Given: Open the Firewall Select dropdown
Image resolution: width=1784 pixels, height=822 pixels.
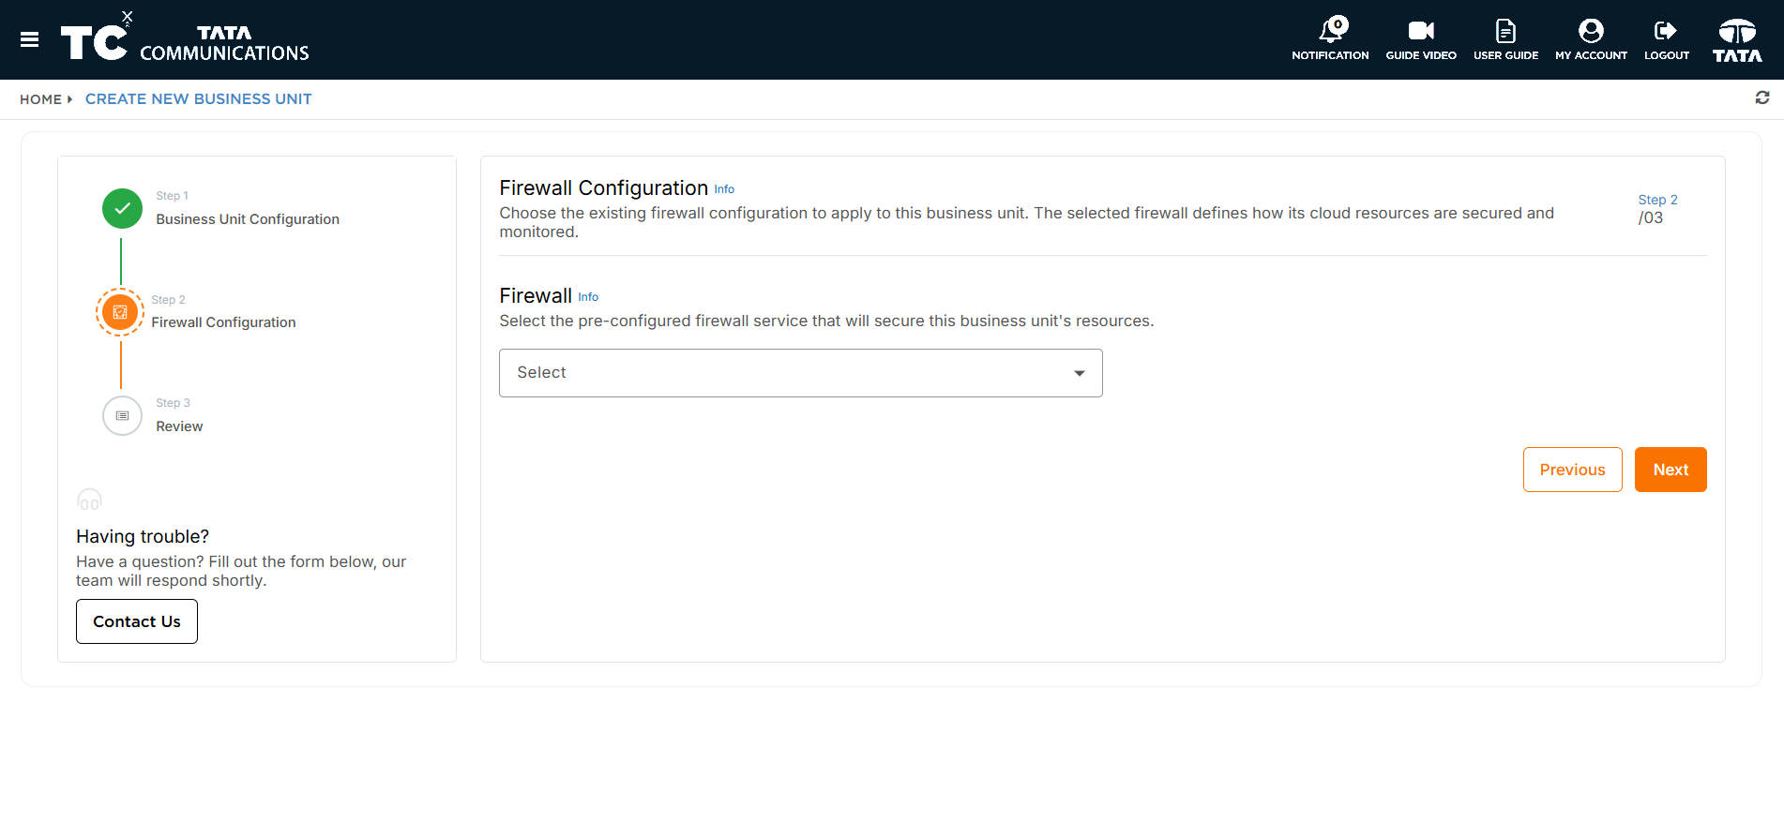Looking at the screenshot, I should (x=800, y=373).
